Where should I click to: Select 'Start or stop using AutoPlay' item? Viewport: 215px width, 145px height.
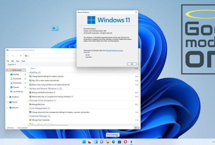click(51, 85)
